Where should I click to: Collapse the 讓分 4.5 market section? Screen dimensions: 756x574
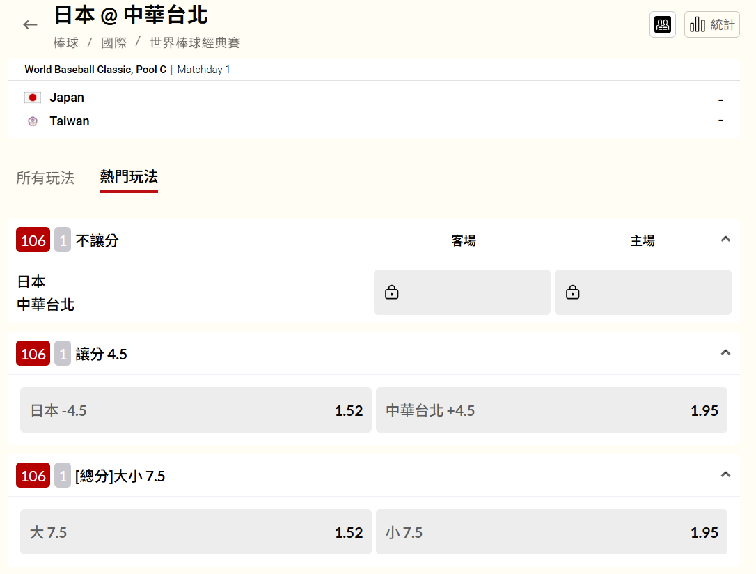pyautogui.click(x=725, y=352)
